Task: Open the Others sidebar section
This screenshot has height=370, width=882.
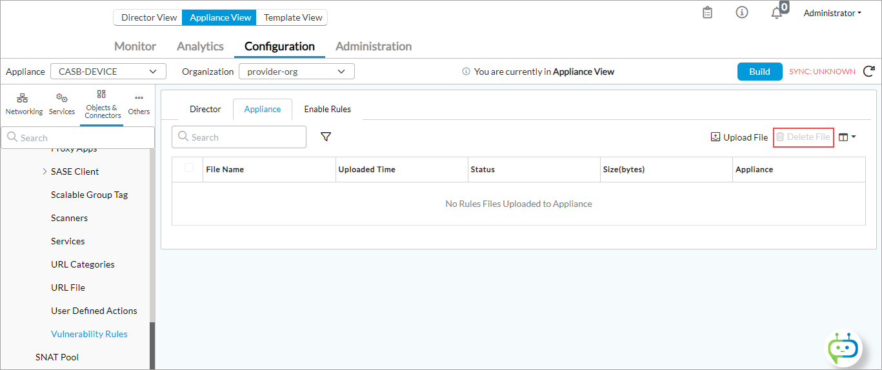Action: [x=139, y=104]
